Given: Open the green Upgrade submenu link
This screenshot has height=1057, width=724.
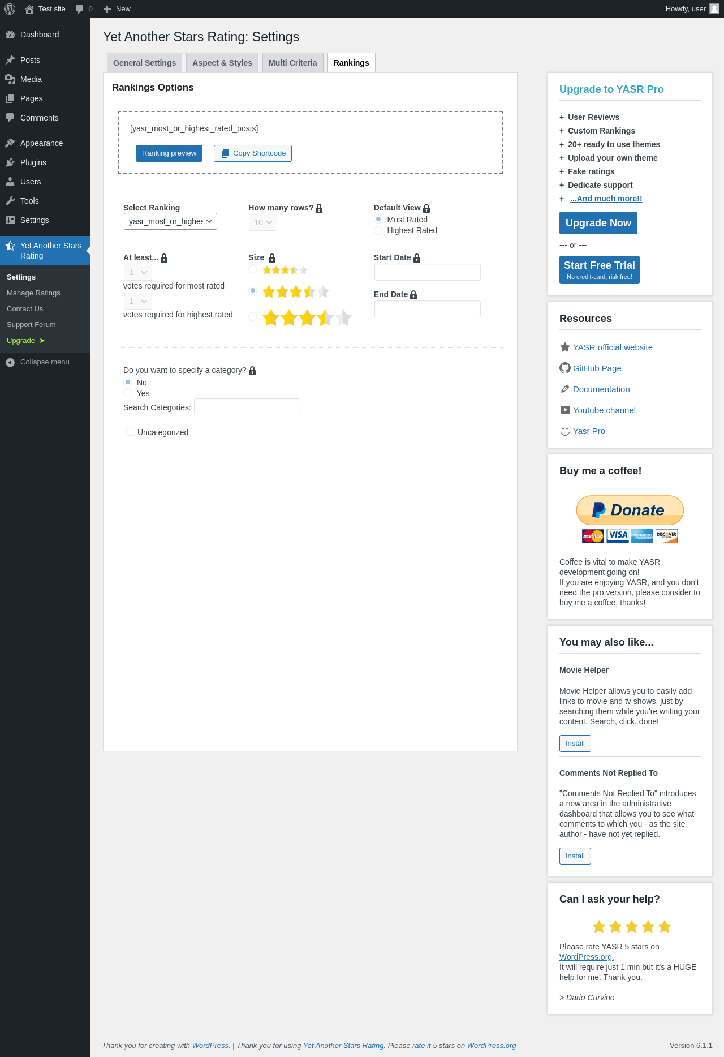Looking at the screenshot, I should click(26, 341).
